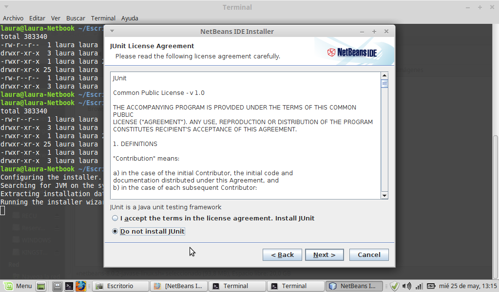Launch Firefox from the panel
Image resolution: width=499 pixels, height=292 pixels.
point(81,286)
